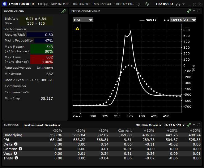Open the 30.0% Move dropdown
Image resolution: width=204 pixels, height=168 pixels.
tap(149, 125)
